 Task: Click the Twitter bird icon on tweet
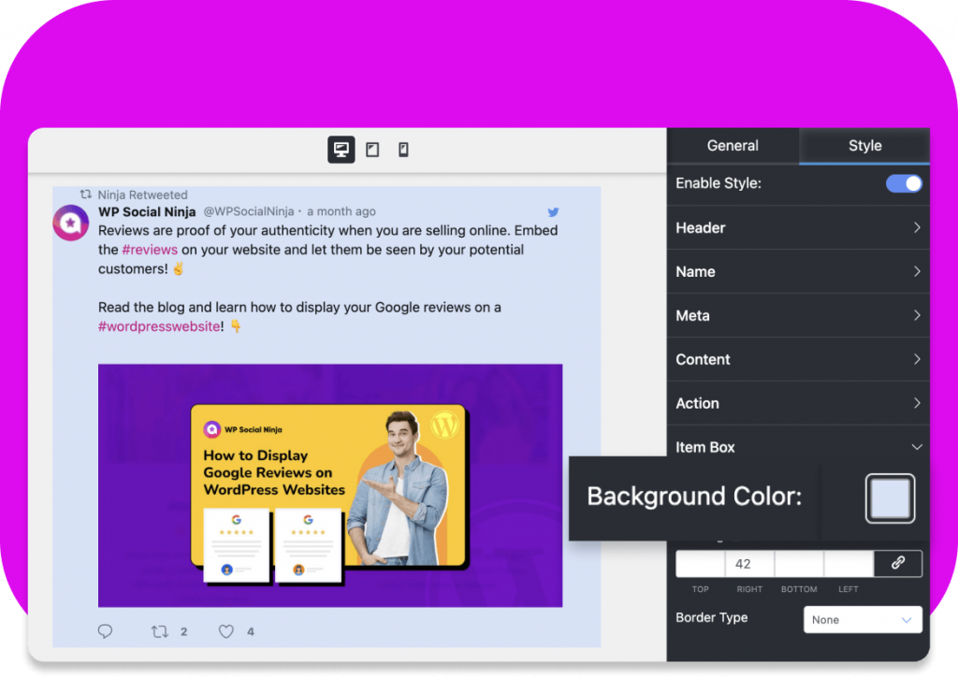pos(554,212)
